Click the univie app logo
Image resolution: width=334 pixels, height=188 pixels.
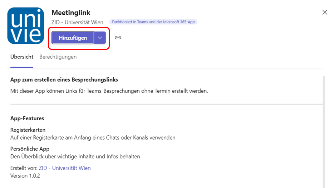click(x=26, y=26)
